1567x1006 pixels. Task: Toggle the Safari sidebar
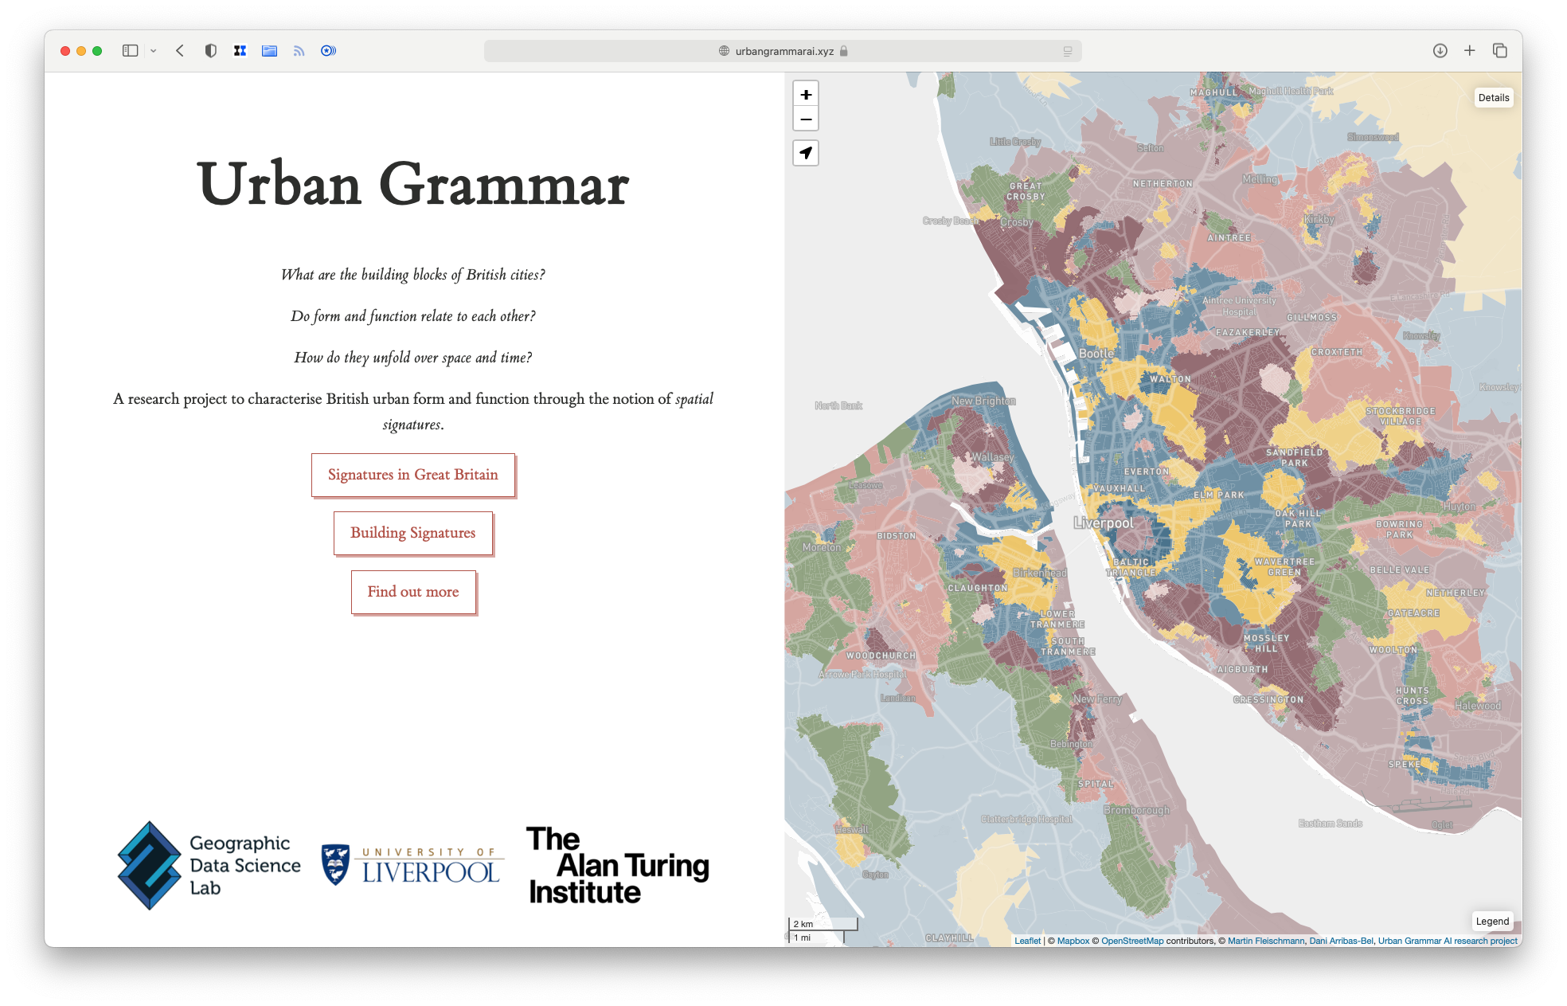[x=130, y=51]
